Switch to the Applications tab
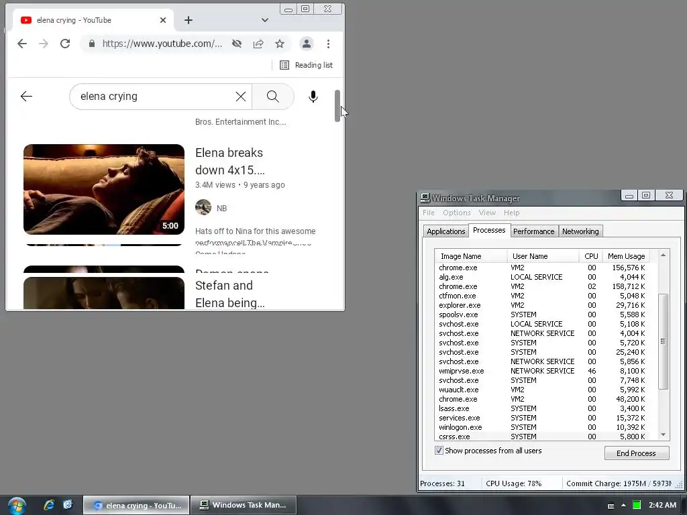 click(x=445, y=231)
